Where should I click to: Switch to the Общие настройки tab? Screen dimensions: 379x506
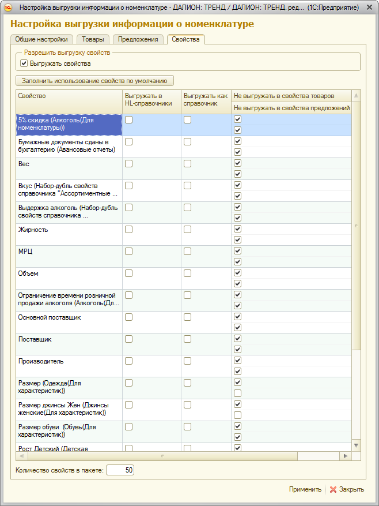41,39
